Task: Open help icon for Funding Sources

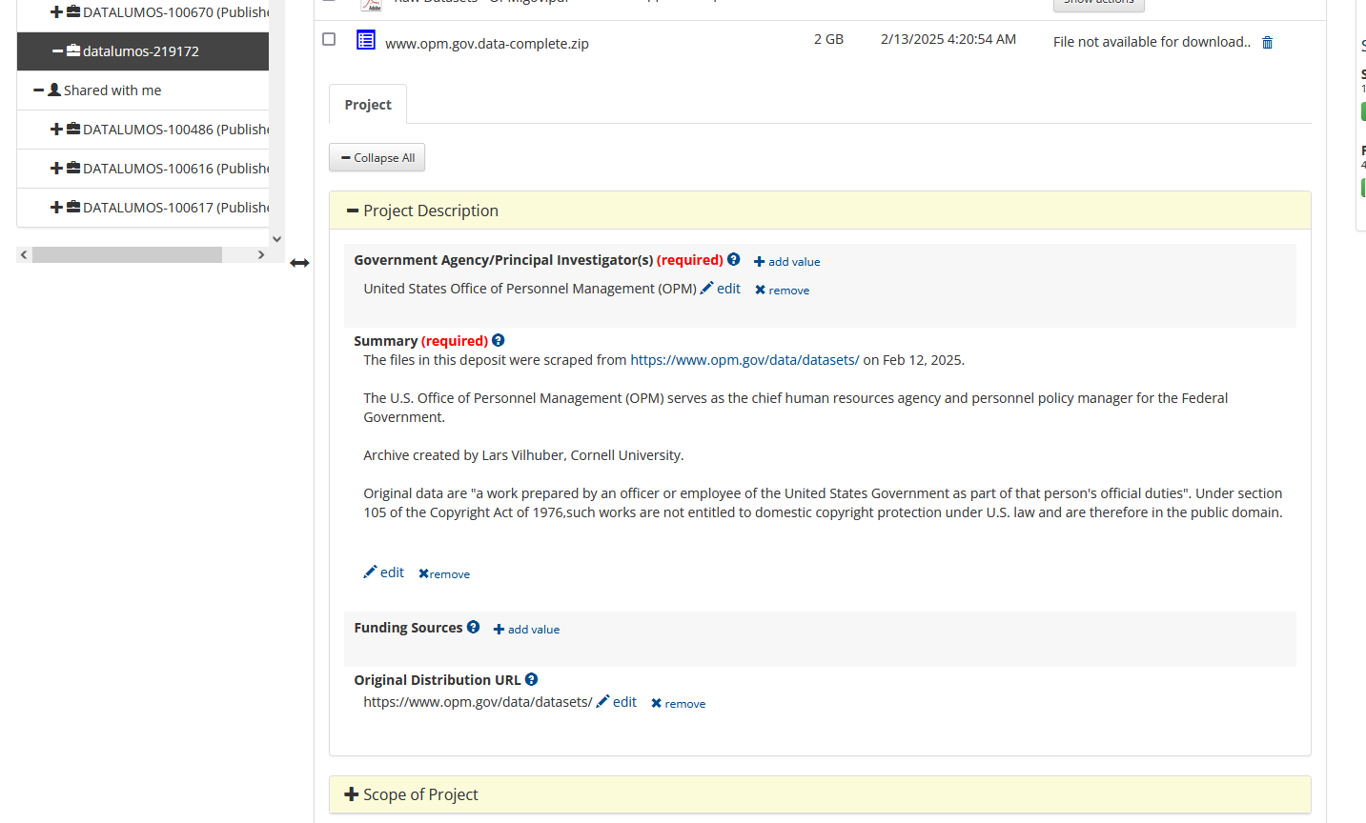Action: click(x=473, y=627)
